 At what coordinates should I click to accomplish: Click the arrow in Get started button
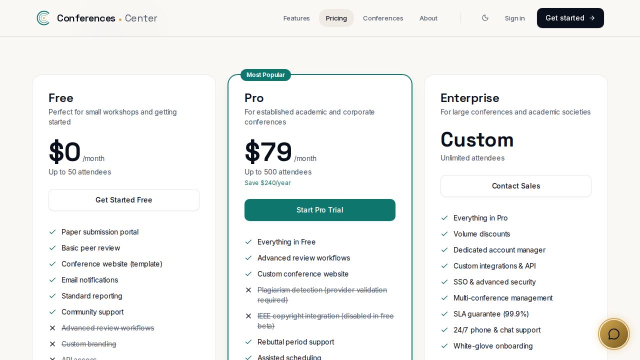pos(592,18)
